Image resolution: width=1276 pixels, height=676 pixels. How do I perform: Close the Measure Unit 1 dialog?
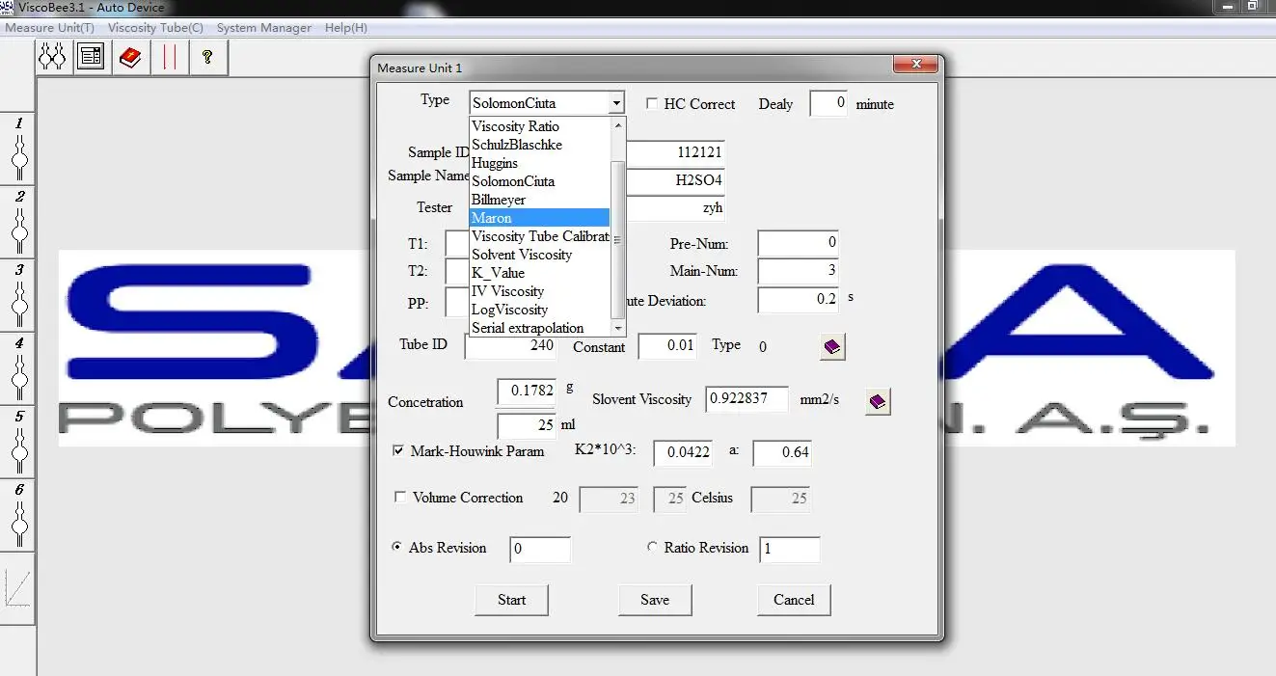coord(915,66)
